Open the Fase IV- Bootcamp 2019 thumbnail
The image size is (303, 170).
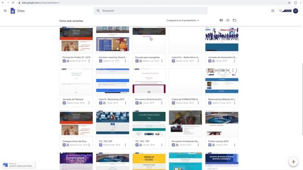[x=113, y=82]
